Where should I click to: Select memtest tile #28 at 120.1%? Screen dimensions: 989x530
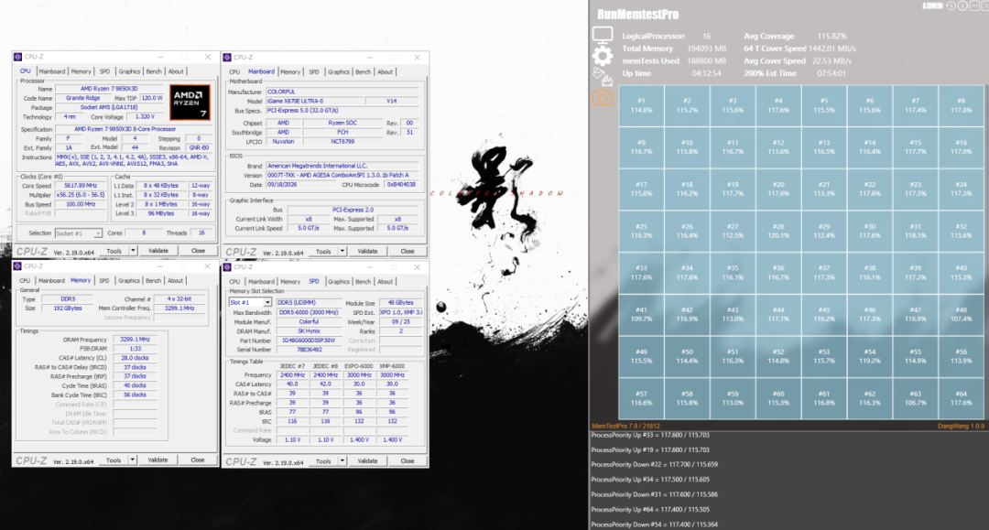[778, 231]
